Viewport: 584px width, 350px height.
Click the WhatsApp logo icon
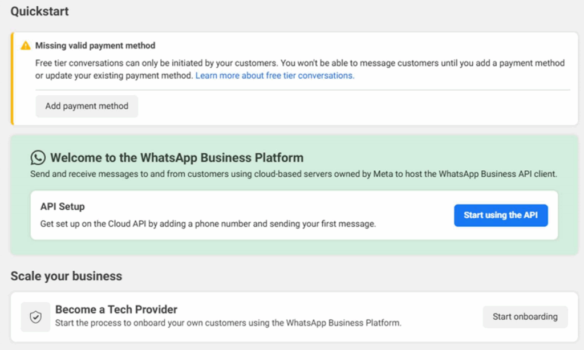(x=38, y=158)
